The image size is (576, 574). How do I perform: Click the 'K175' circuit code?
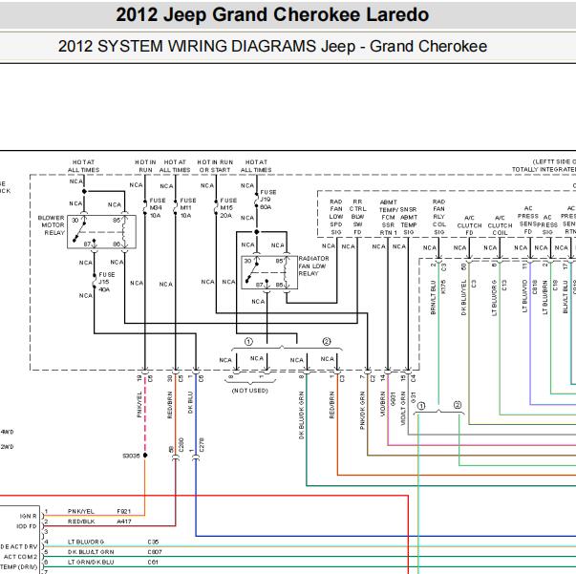pos(443,287)
